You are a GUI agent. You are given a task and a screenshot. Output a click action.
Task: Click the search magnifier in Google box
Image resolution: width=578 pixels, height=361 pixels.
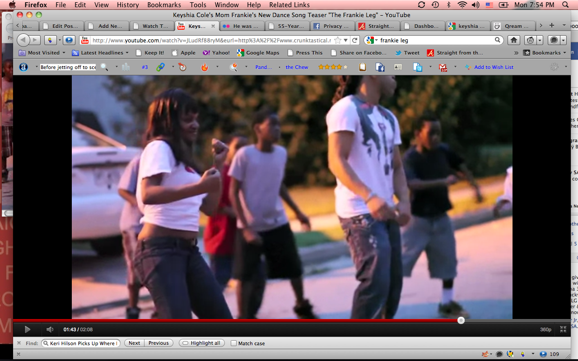click(x=498, y=40)
